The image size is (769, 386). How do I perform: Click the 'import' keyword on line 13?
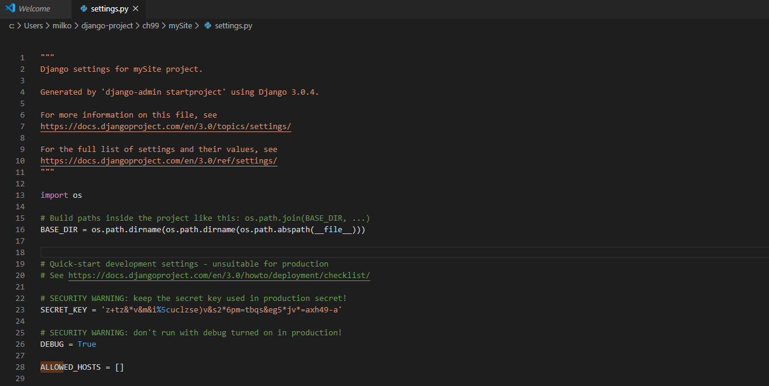(x=54, y=195)
